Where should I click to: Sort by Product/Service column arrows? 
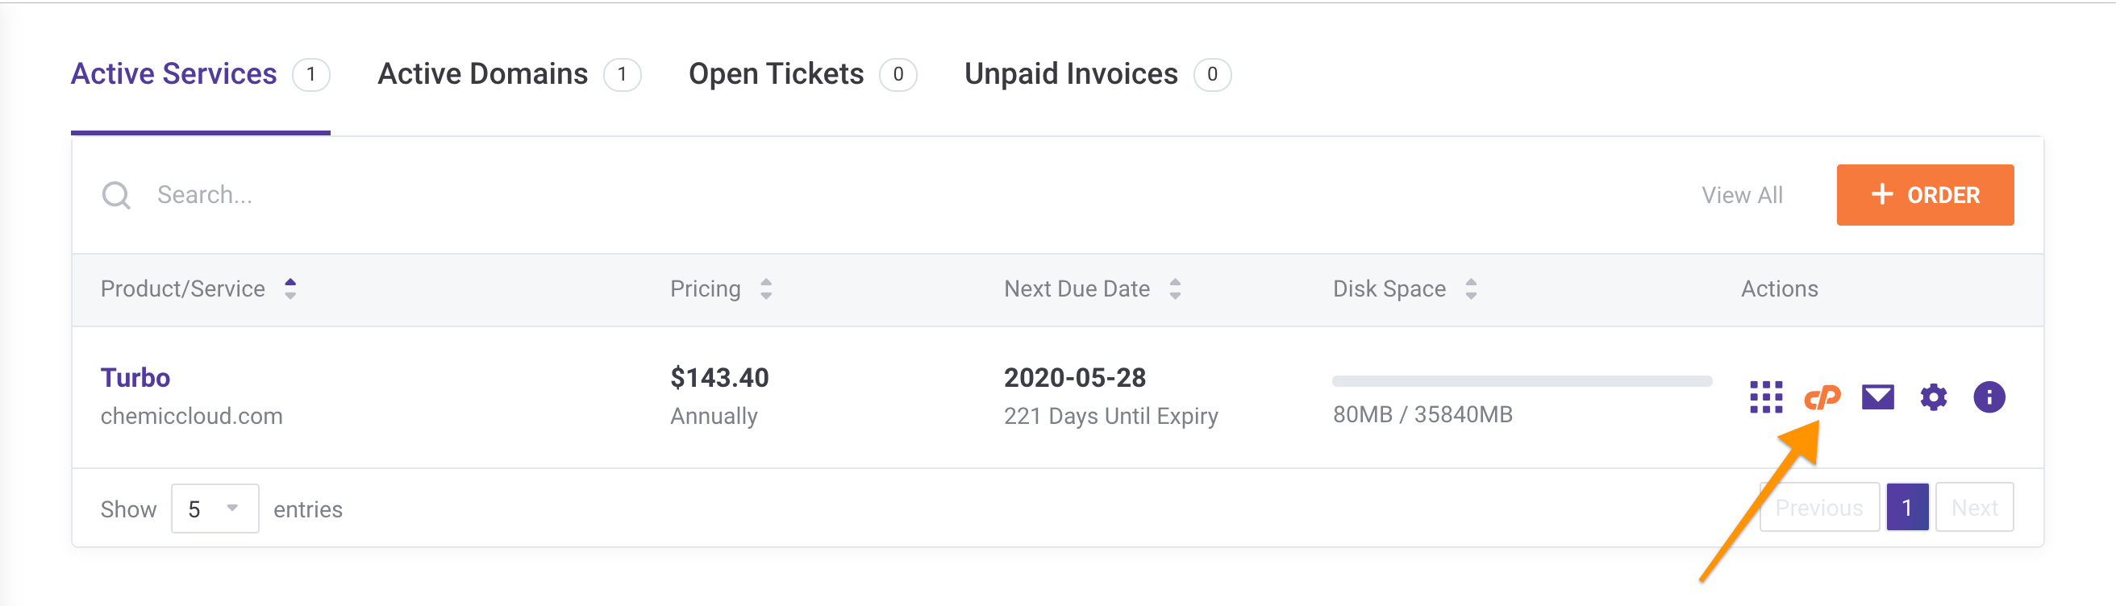290,289
